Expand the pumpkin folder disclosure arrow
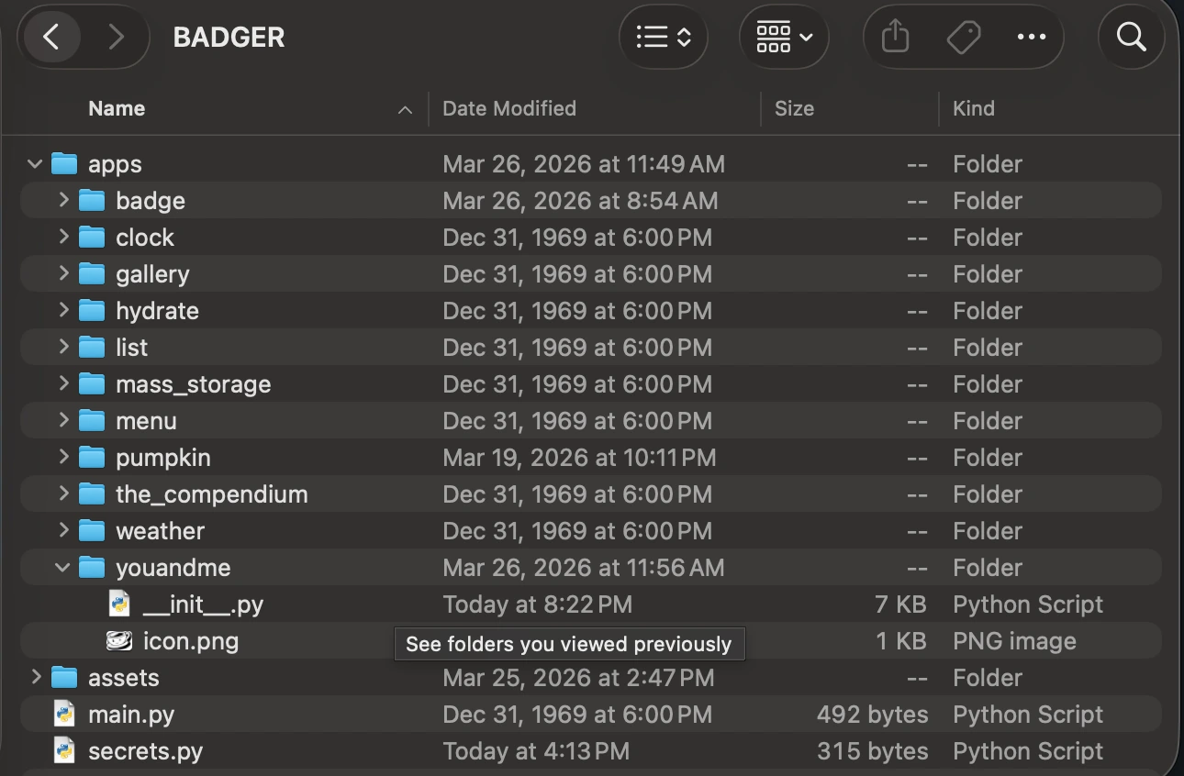The height and width of the screenshot is (776, 1184). click(63, 458)
